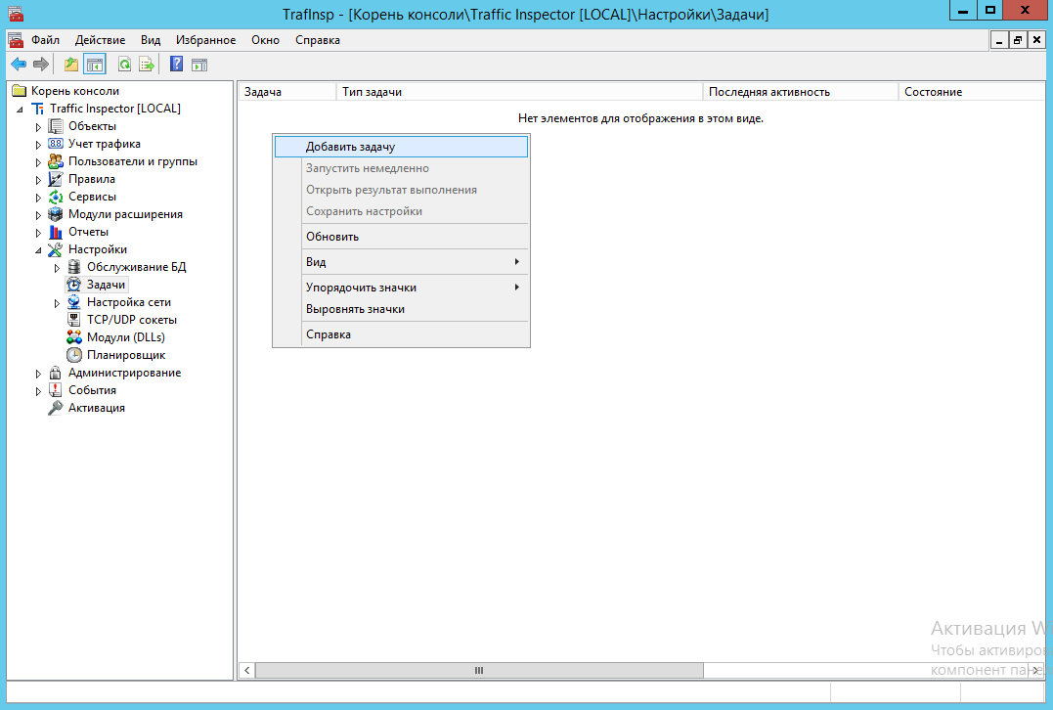Select Обновить in the context menu

[x=401, y=237]
